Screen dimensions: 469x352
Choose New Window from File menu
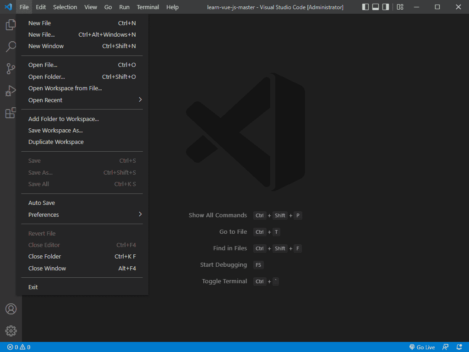[x=82, y=46]
